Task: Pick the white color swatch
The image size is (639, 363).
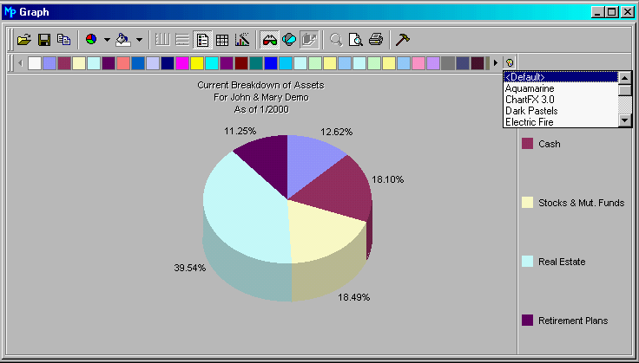Action: (35, 63)
